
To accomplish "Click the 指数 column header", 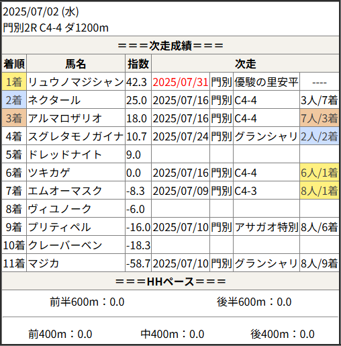I will point(138,64).
